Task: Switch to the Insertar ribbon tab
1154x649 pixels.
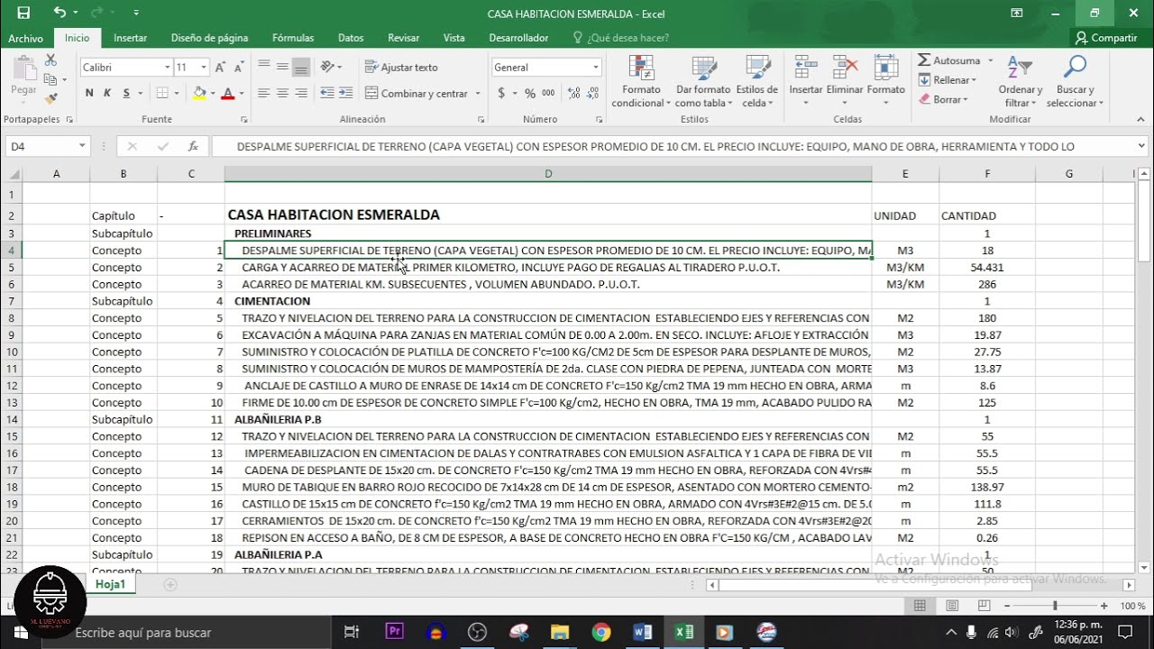Action: click(130, 38)
